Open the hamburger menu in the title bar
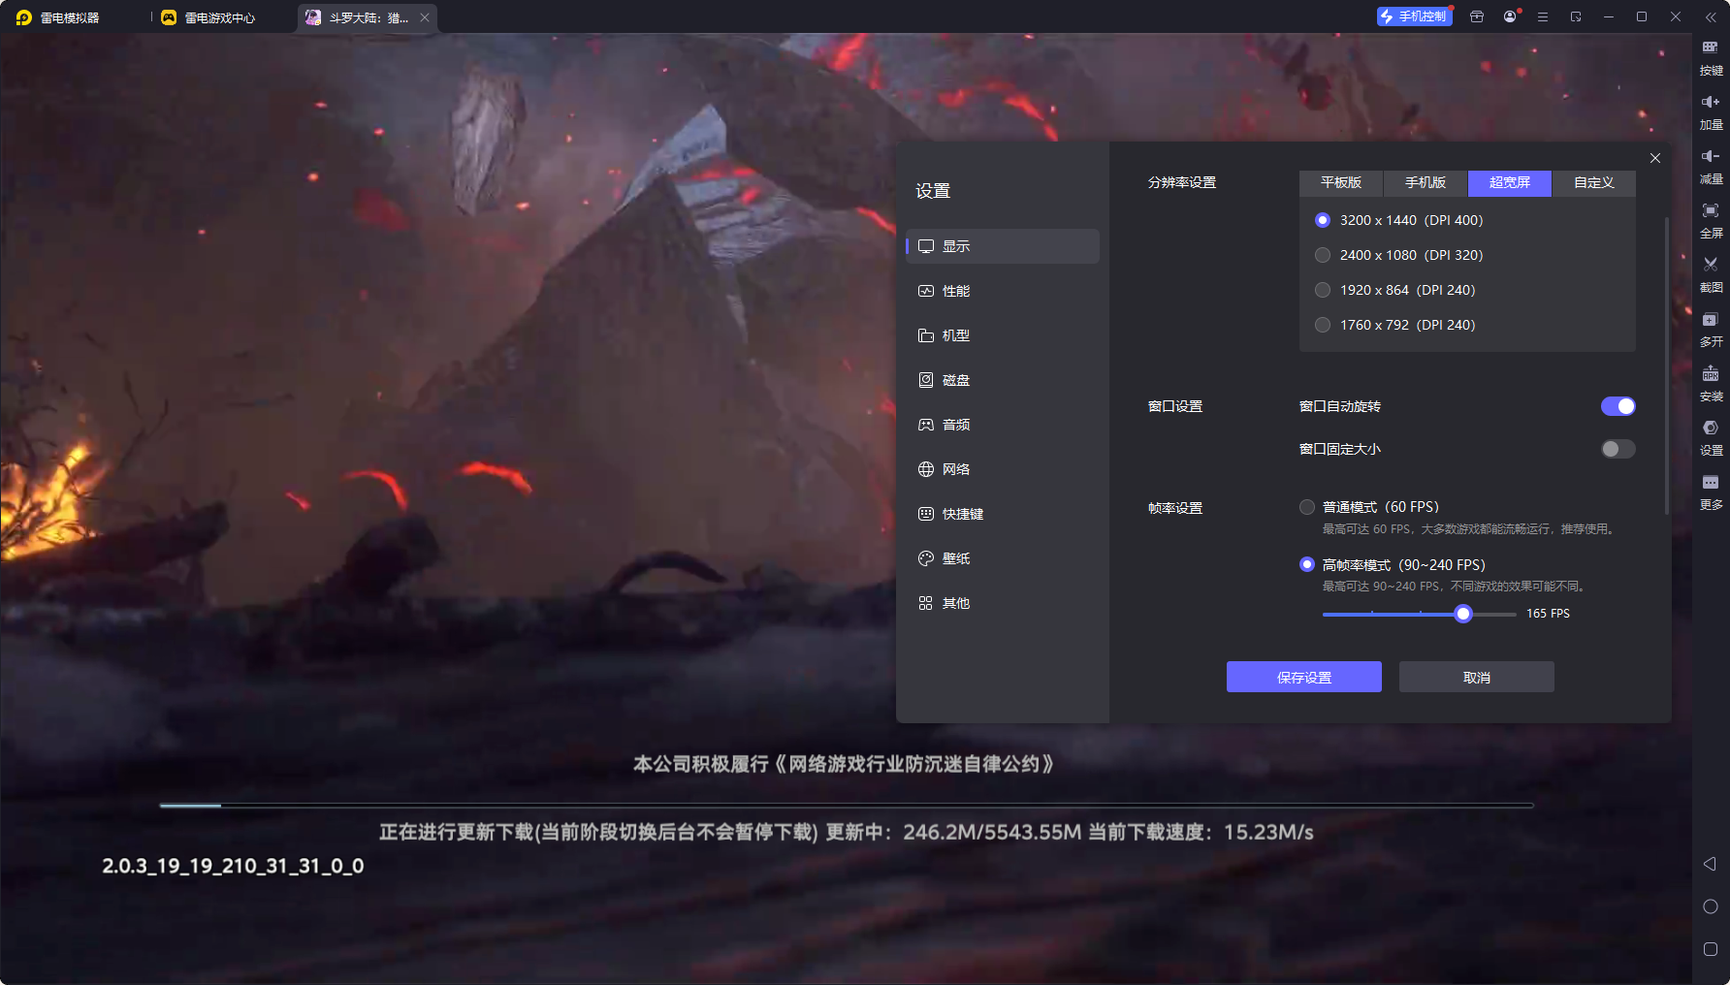This screenshot has width=1730, height=985. 1543,17
